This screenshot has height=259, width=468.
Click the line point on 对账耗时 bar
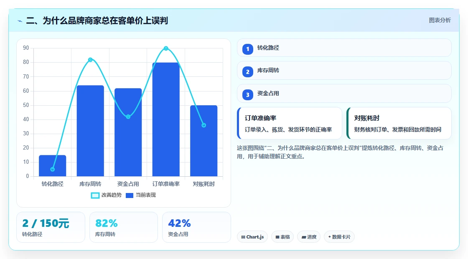(204, 125)
